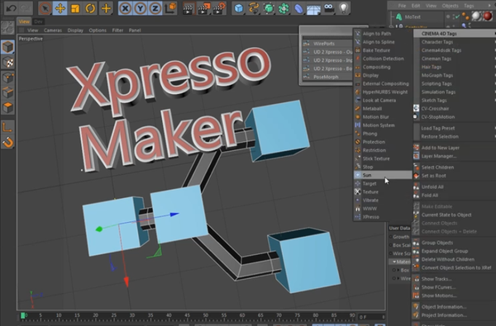Click the Render Active View clapperboard

click(188, 8)
